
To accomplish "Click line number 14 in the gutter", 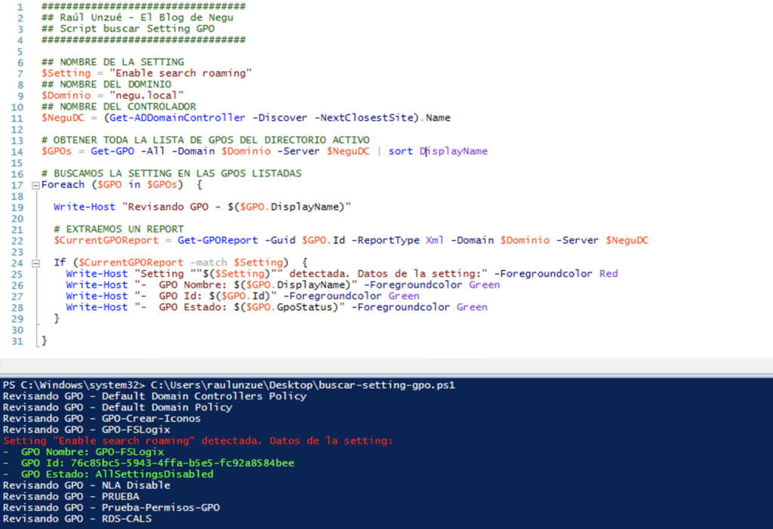I will coord(16,151).
